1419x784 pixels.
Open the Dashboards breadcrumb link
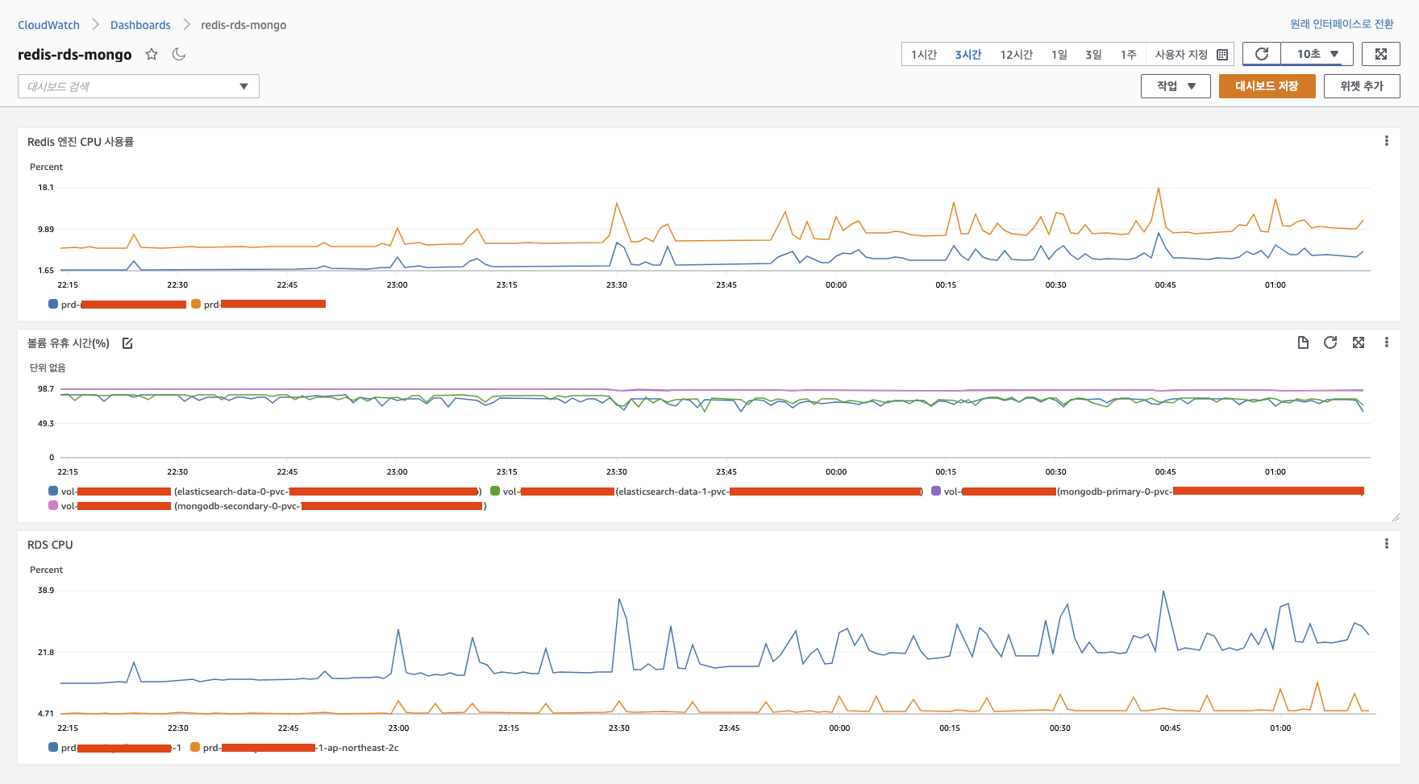[140, 25]
